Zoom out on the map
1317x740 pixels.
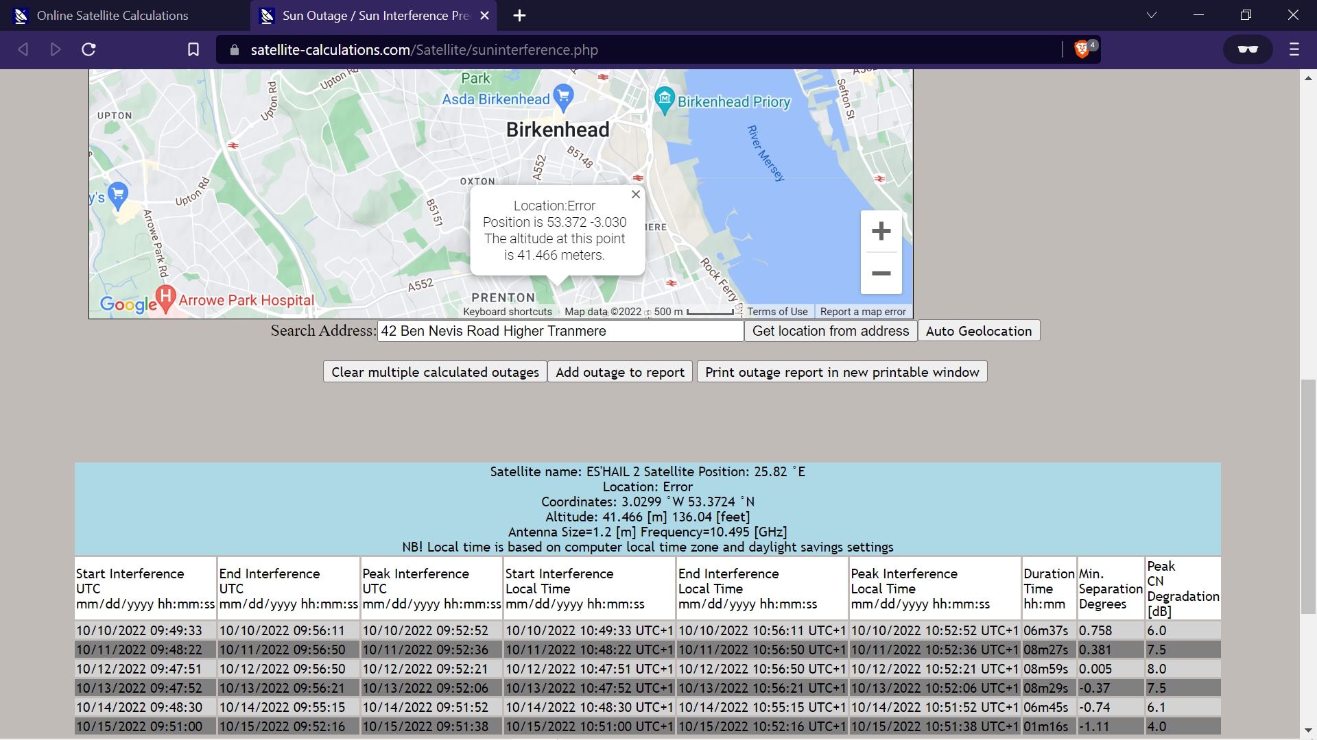(x=881, y=273)
